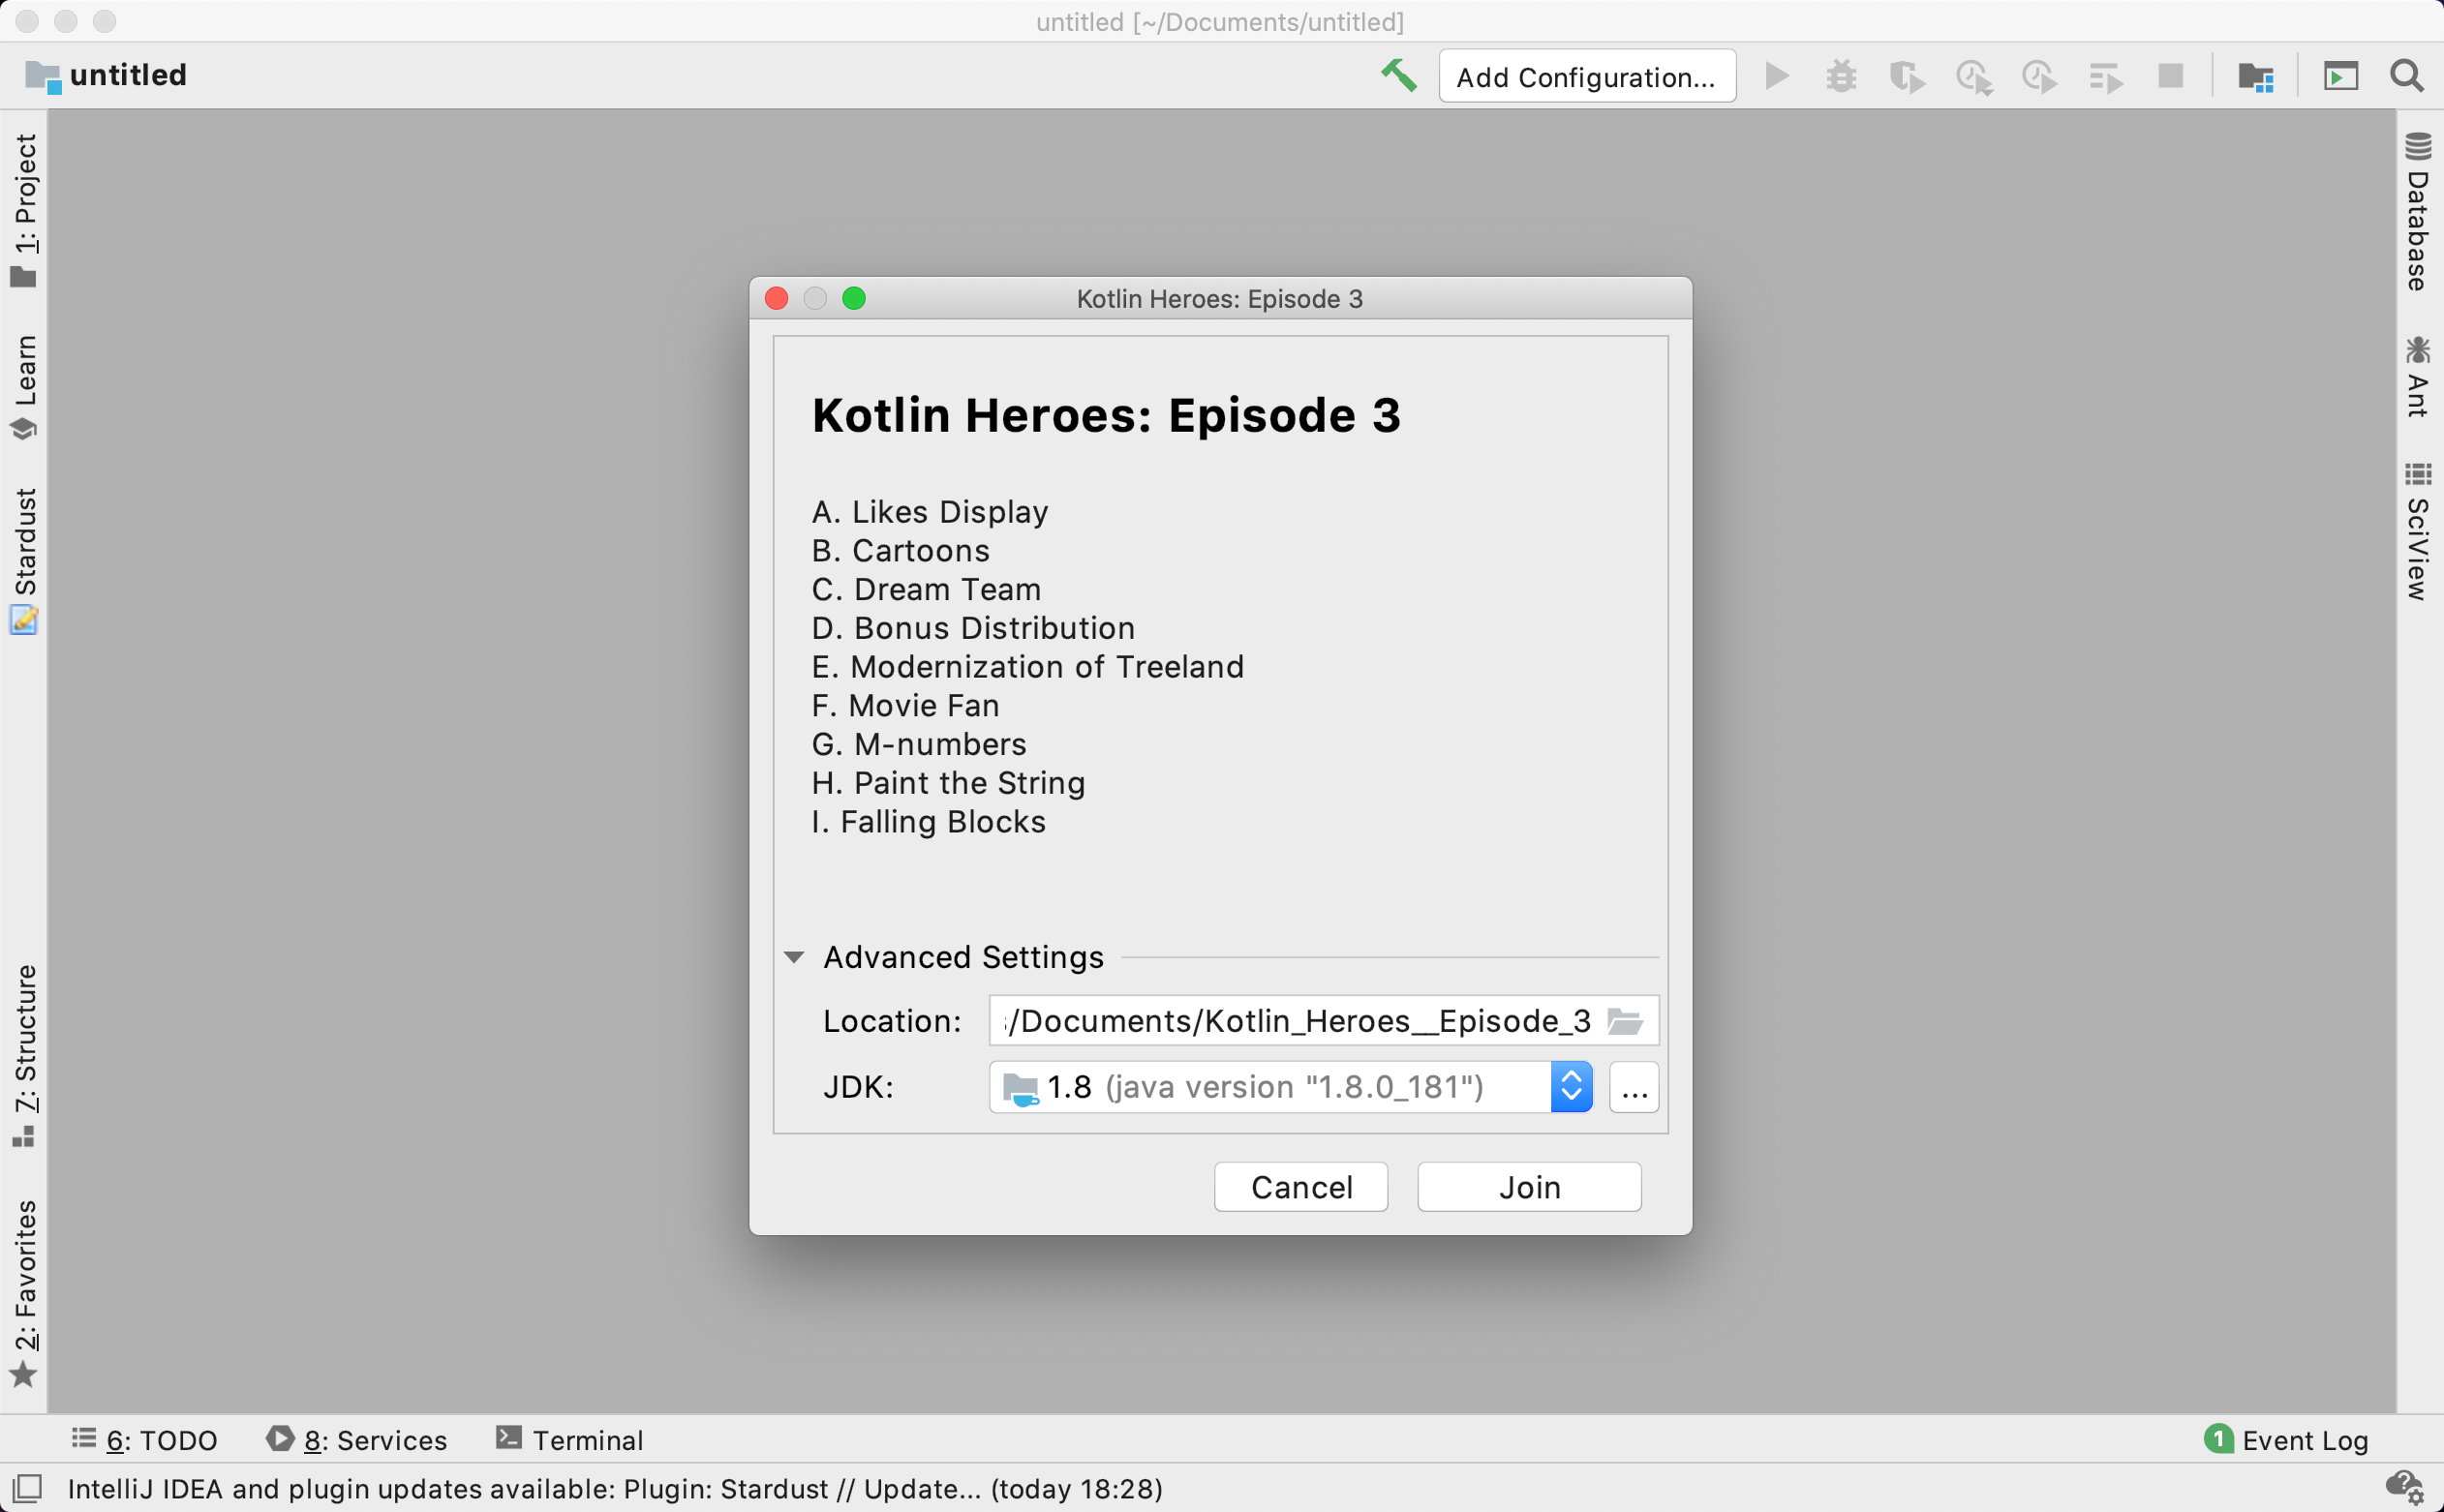
Task: Click the build hammer icon
Action: 1398,75
